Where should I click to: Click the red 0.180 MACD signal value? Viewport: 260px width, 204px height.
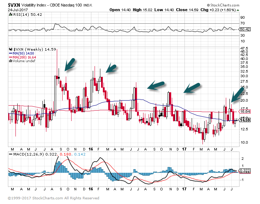click(x=65, y=154)
